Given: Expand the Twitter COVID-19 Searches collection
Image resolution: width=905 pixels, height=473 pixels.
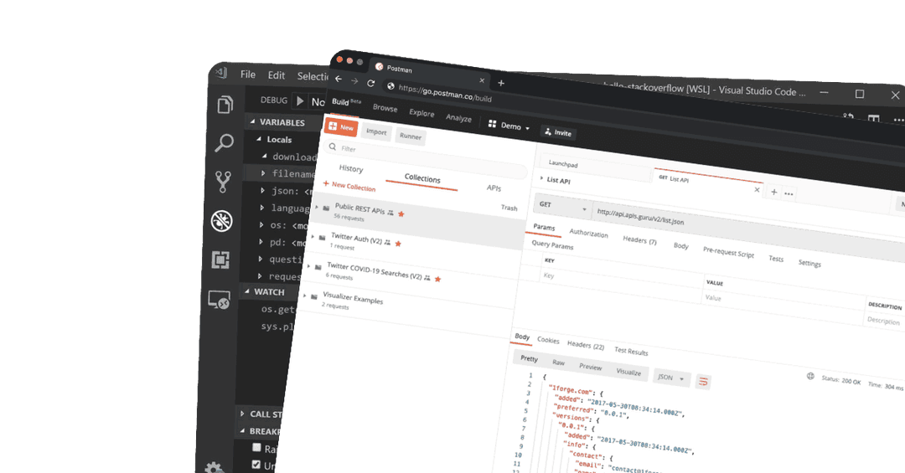Looking at the screenshot, I should pos(308,266).
